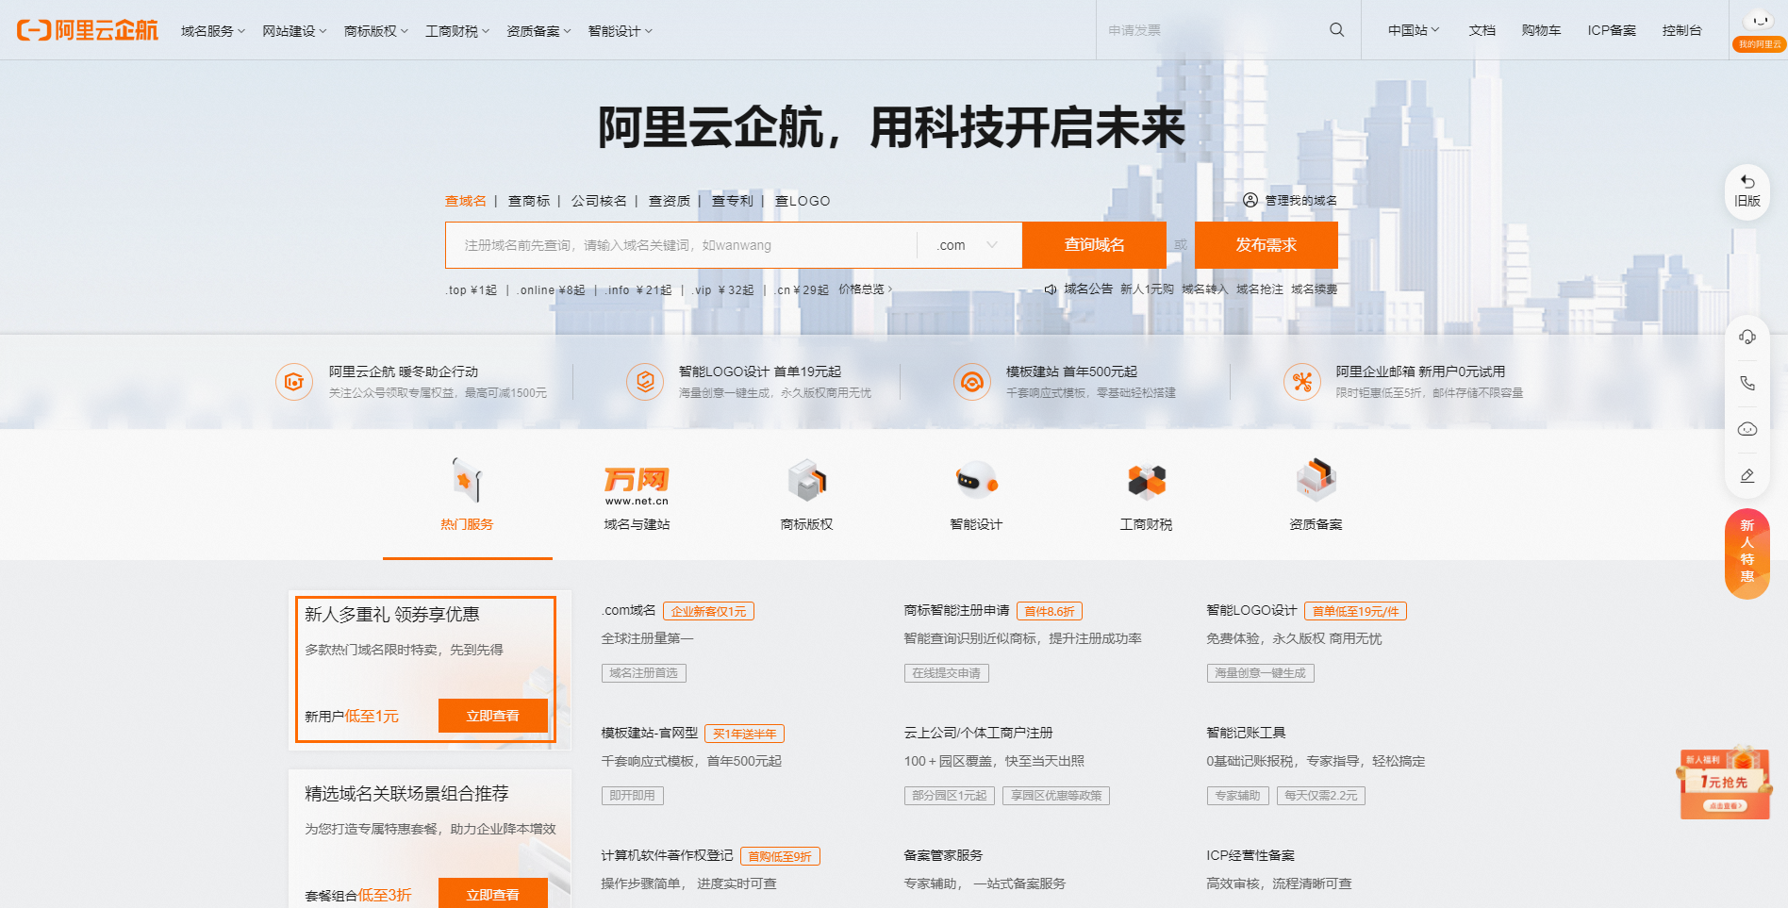Expand the 智能设计 navigation menu
This screenshot has height=908, width=1788.
point(619,30)
